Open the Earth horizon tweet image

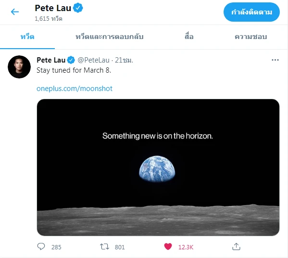tap(158, 168)
